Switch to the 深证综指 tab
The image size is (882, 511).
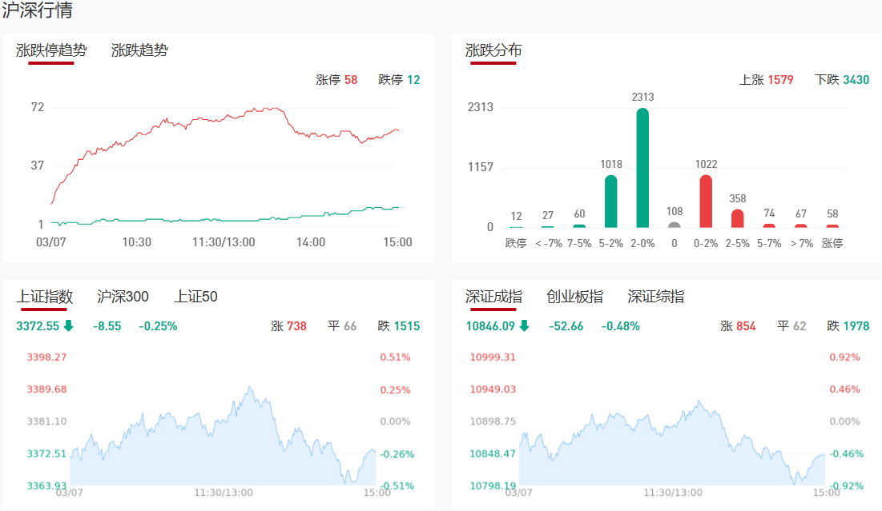coord(655,297)
